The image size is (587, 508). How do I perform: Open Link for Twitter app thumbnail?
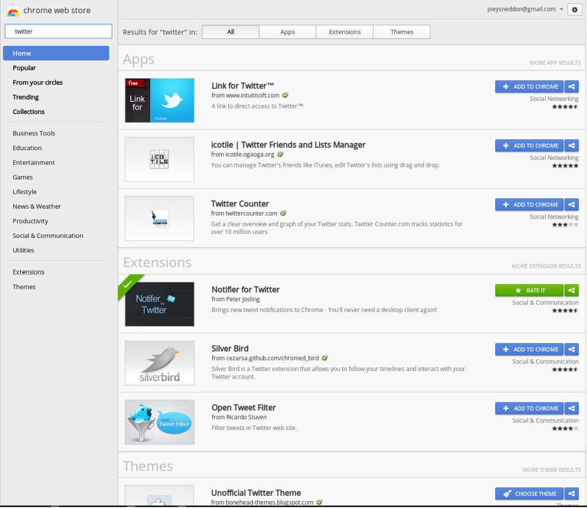pyautogui.click(x=159, y=100)
